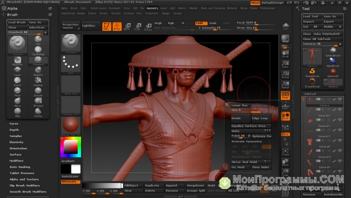Toggle the Zsub sculpt mode
This screenshot has width=351, height=198.
pos(213,23)
